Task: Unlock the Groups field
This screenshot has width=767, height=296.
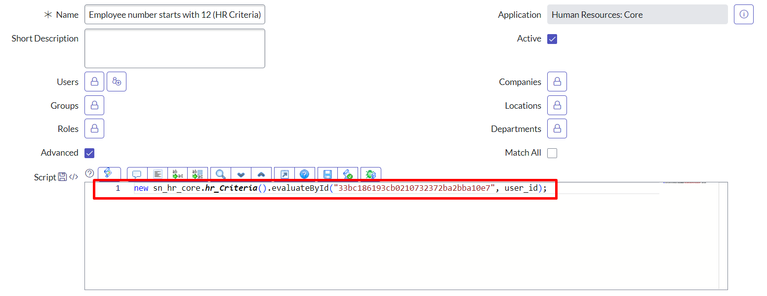Action: [94, 106]
